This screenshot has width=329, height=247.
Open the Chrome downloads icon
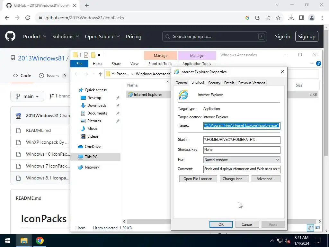coord(291,18)
